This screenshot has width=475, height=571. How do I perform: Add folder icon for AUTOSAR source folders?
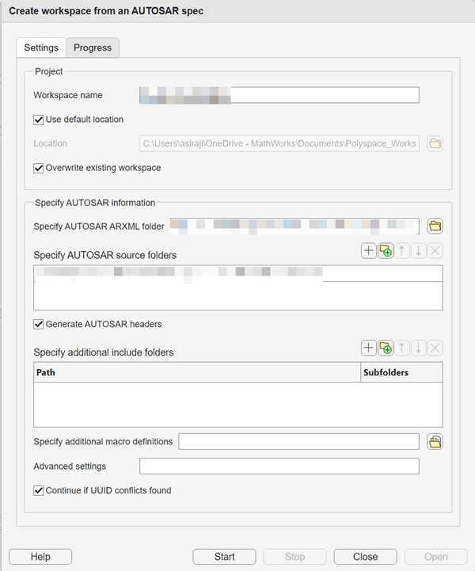[386, 251]
